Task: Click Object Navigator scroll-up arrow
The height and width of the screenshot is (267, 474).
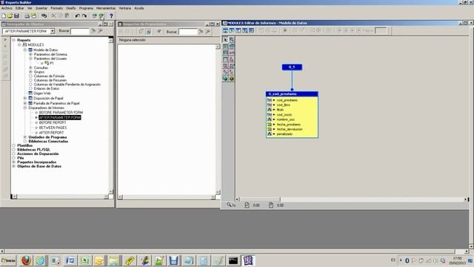Action: coord(110,40)
